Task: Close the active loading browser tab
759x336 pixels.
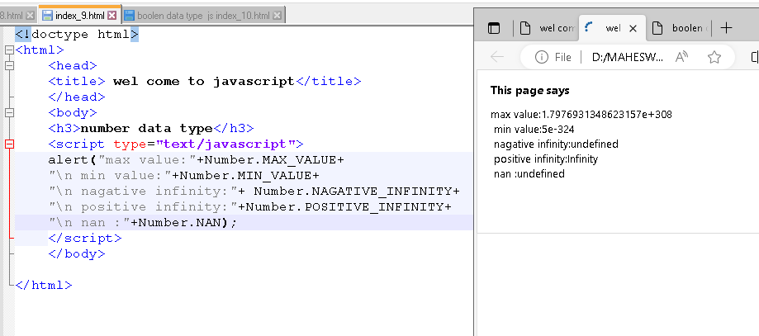Action: 633,28
